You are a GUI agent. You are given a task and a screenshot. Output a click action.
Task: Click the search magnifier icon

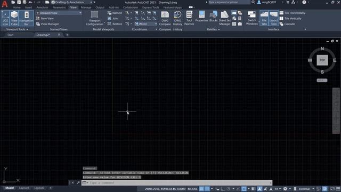(x=253, y=2)
